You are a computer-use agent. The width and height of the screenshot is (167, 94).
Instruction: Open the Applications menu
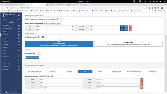(5, 1)
